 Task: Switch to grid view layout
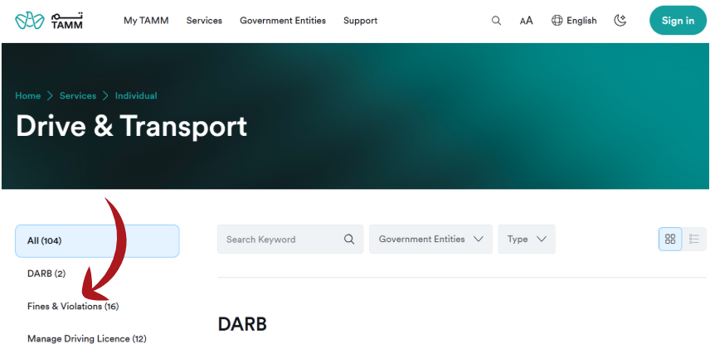670,239
